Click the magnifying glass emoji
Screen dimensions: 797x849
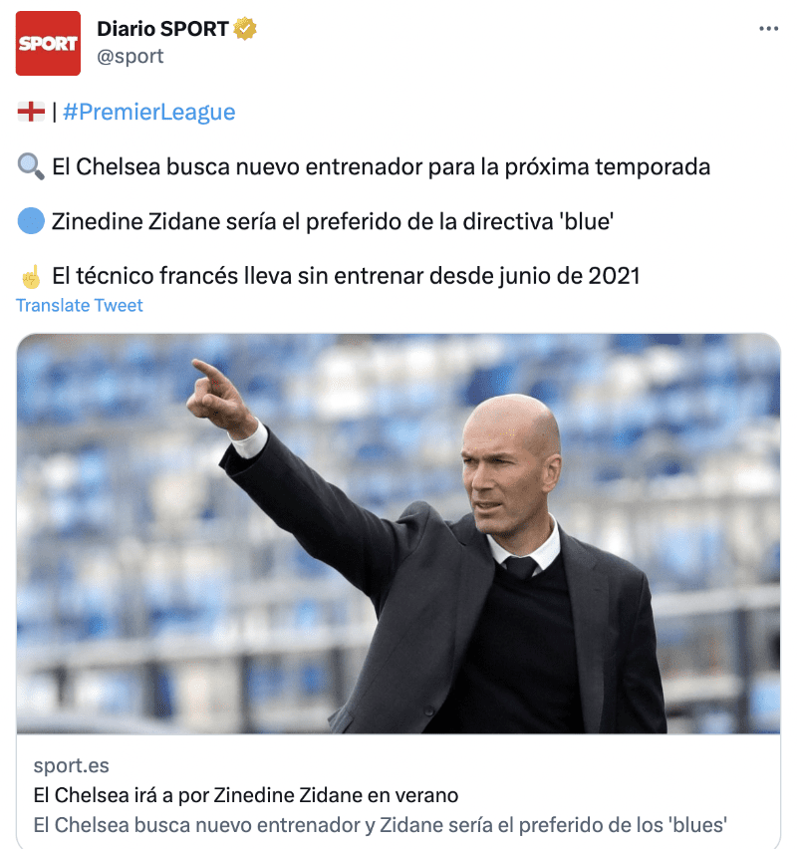(31, 166)
